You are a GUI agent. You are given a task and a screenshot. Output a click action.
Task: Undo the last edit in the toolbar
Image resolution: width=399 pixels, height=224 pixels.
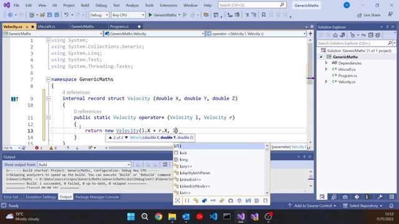(66, 15)
